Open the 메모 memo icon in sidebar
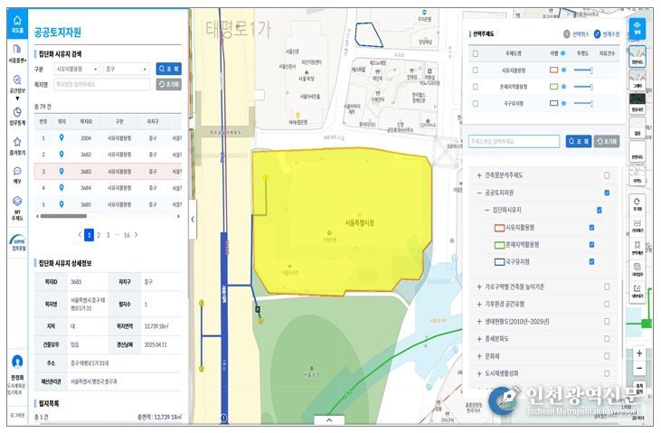This screenshot has height=433, width=661. (x=16, y=174)
